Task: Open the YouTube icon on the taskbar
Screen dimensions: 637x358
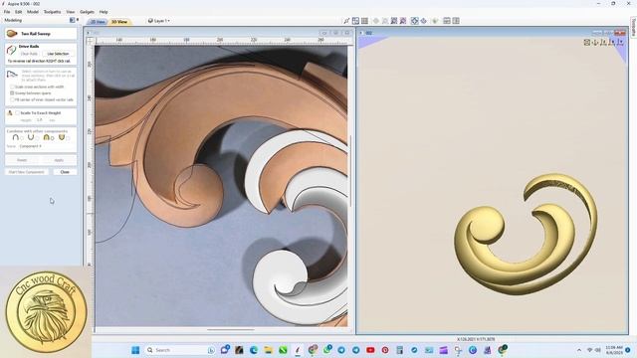Action: tap(370, 350)
